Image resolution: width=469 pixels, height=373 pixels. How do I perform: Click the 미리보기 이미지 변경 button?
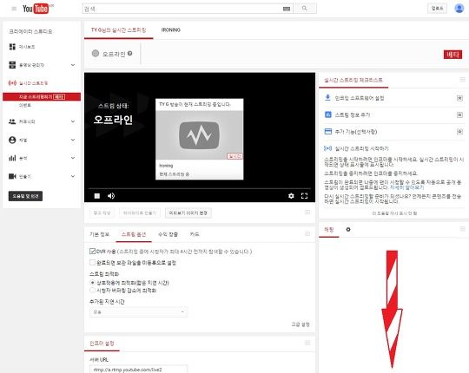pyautogui.click(x=188, y=213)
